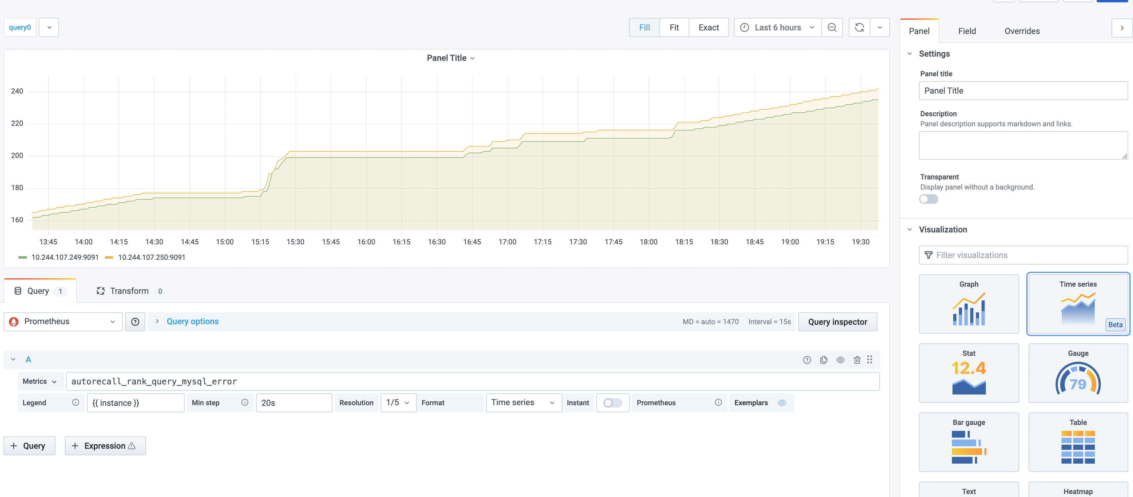Open the Prometheus data source picker
This screenshot has height=497, width=1133.
click(63, 322)
